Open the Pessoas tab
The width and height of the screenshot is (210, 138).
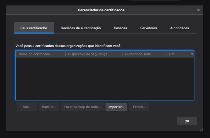(x=120, y=28)
